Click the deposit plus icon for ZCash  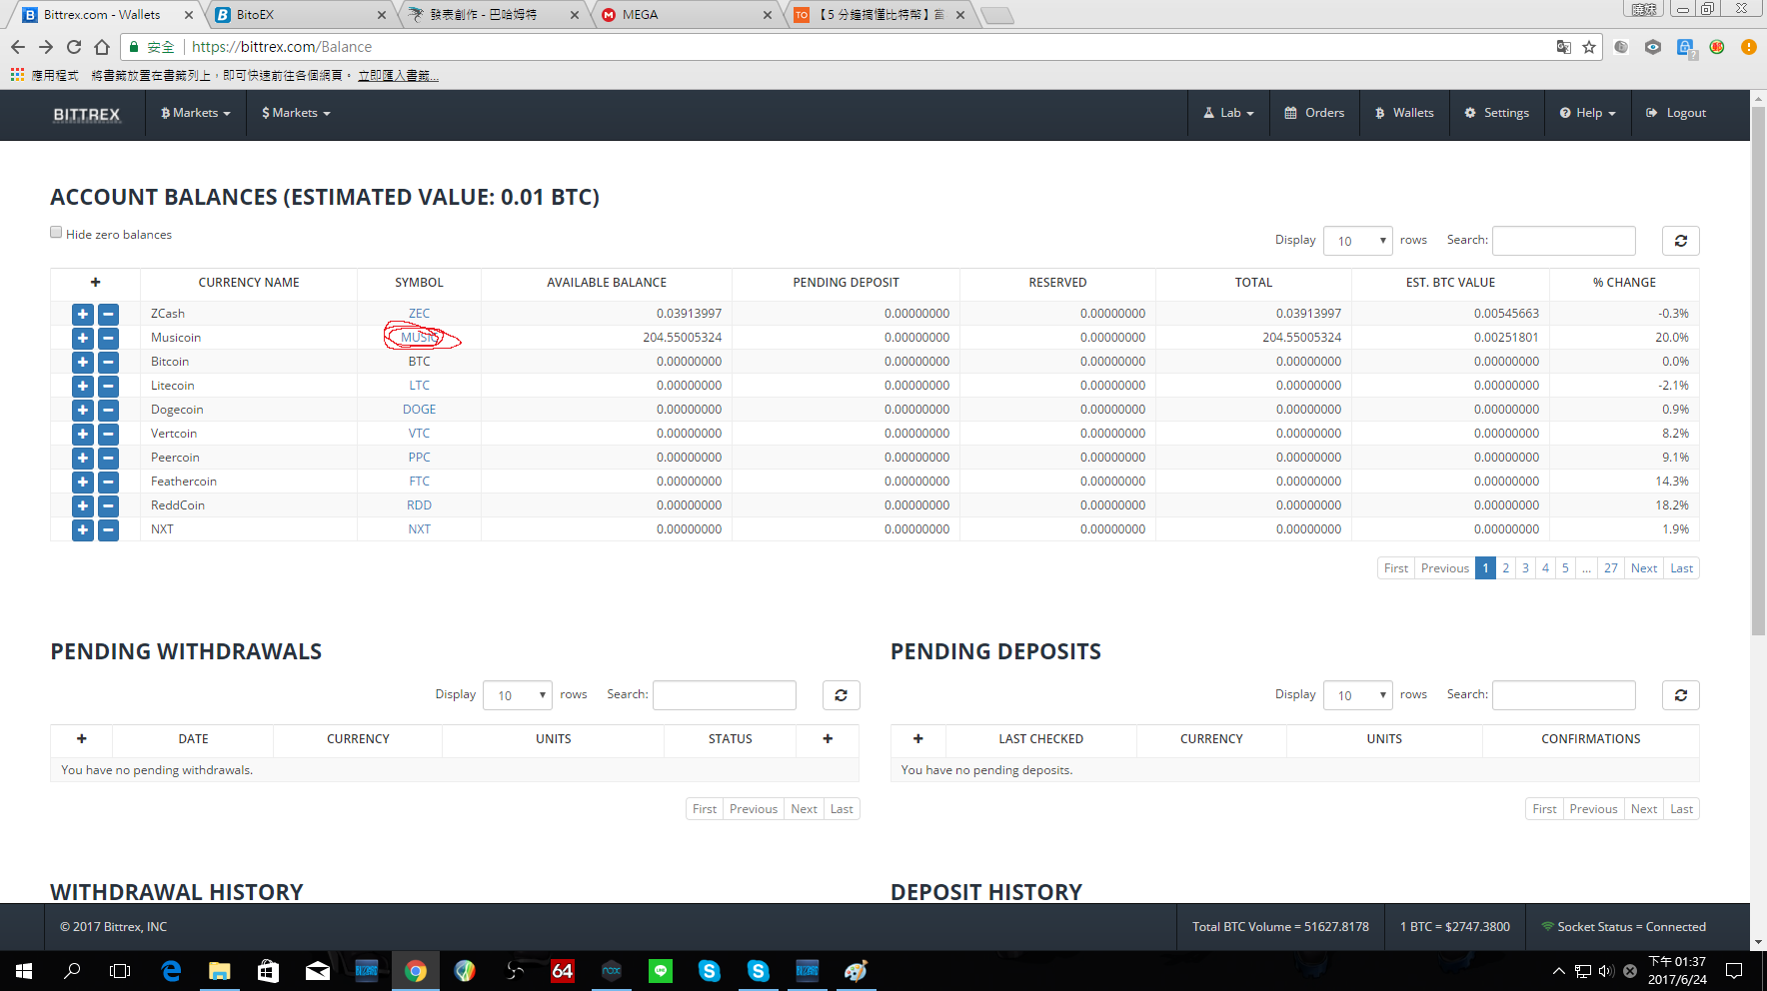click(83, 314)
